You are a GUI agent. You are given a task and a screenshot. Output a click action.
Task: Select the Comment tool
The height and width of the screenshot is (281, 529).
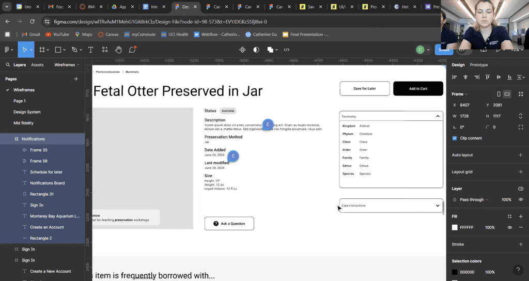coord(132,50)
